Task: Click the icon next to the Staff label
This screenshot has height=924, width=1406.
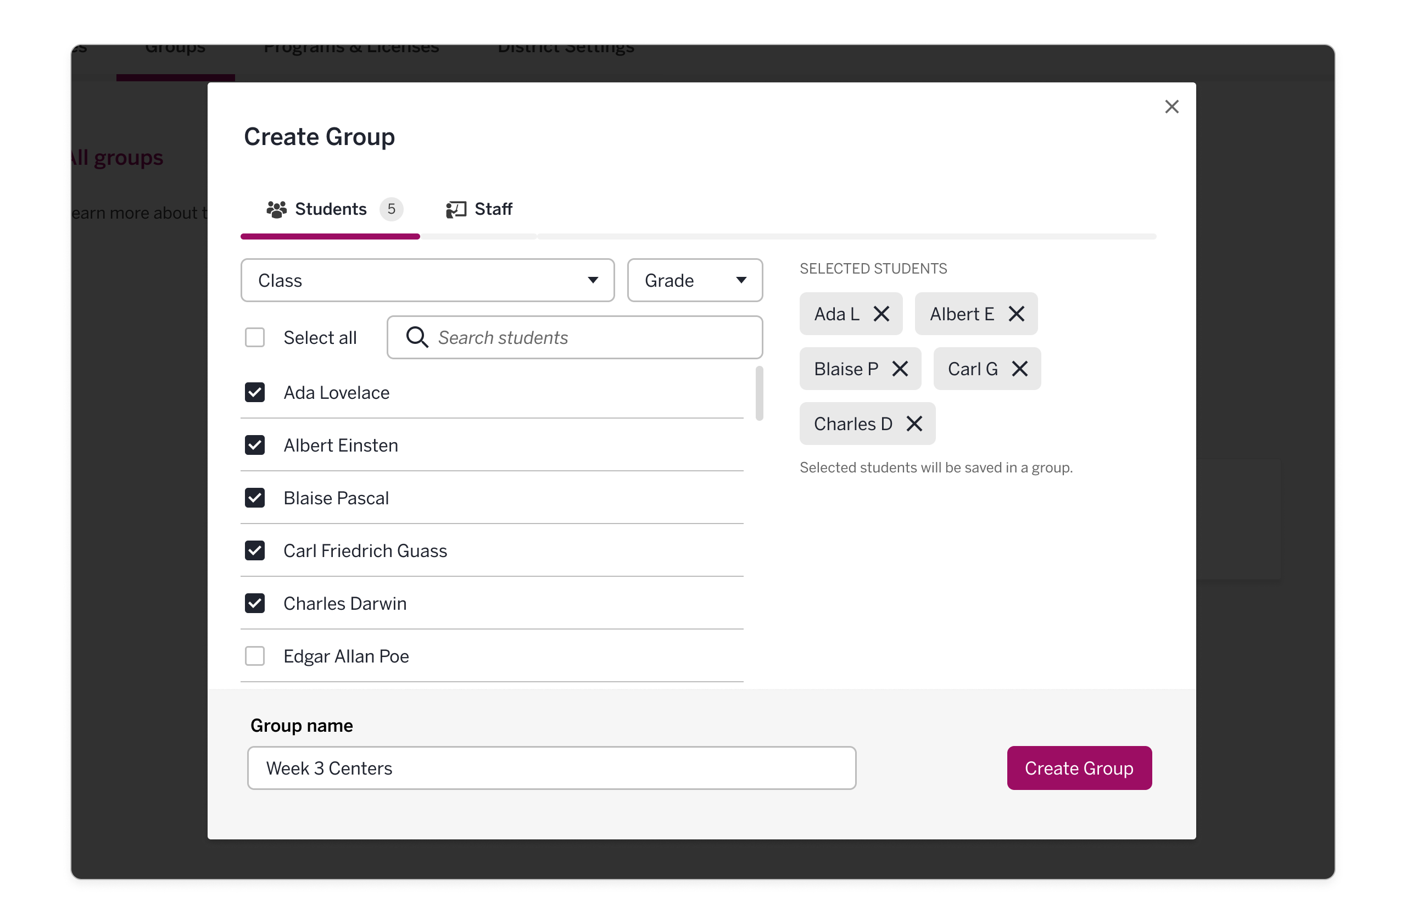Action: pyautogui.click(x=455, y=209)
